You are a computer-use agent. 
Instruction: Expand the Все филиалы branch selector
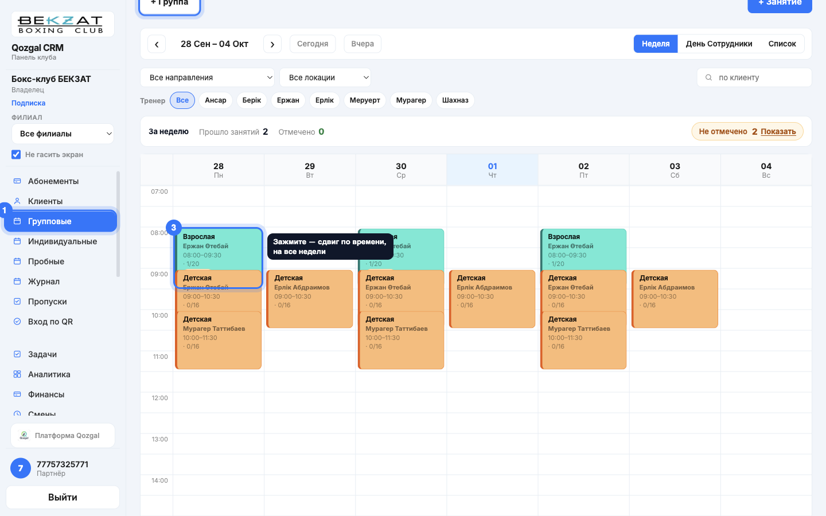(x=63, y=134)
